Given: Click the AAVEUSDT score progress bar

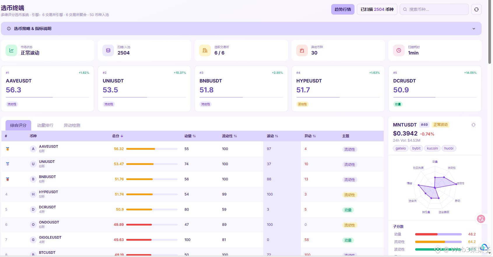Looking at the screenshot, I should pyautogui.click(x=152, y=149).
